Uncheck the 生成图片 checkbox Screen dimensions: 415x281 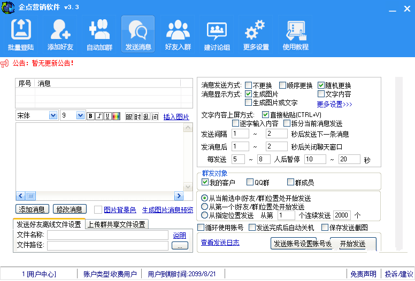(x=248, y=93)
